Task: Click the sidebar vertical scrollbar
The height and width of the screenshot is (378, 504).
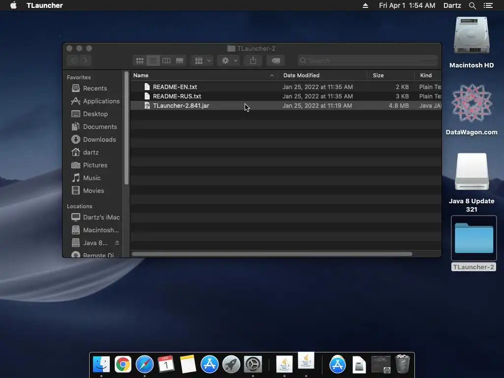Action: pos(126,127)
